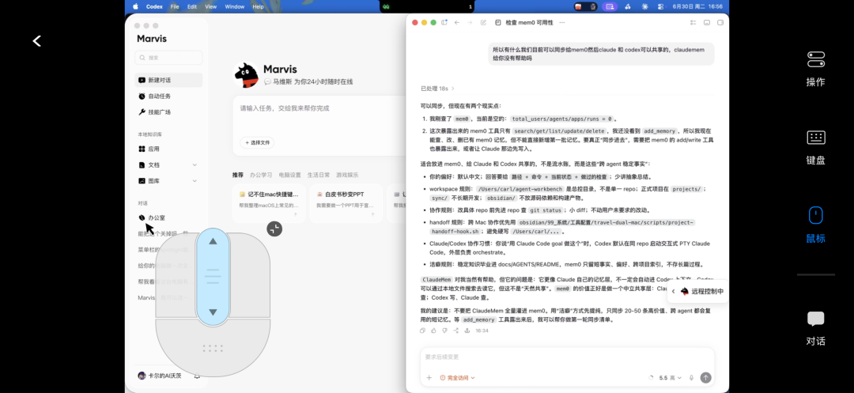Select the 推荐 tab in Marvis
Viewport: 854px width, 393px height.
(x=238, y=175)
